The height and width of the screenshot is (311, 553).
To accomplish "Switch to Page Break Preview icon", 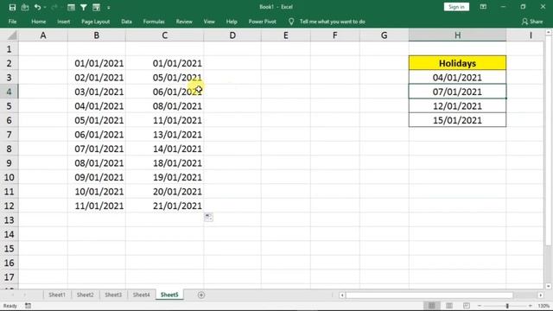I will pyautogui.click(x=467, y=306).
